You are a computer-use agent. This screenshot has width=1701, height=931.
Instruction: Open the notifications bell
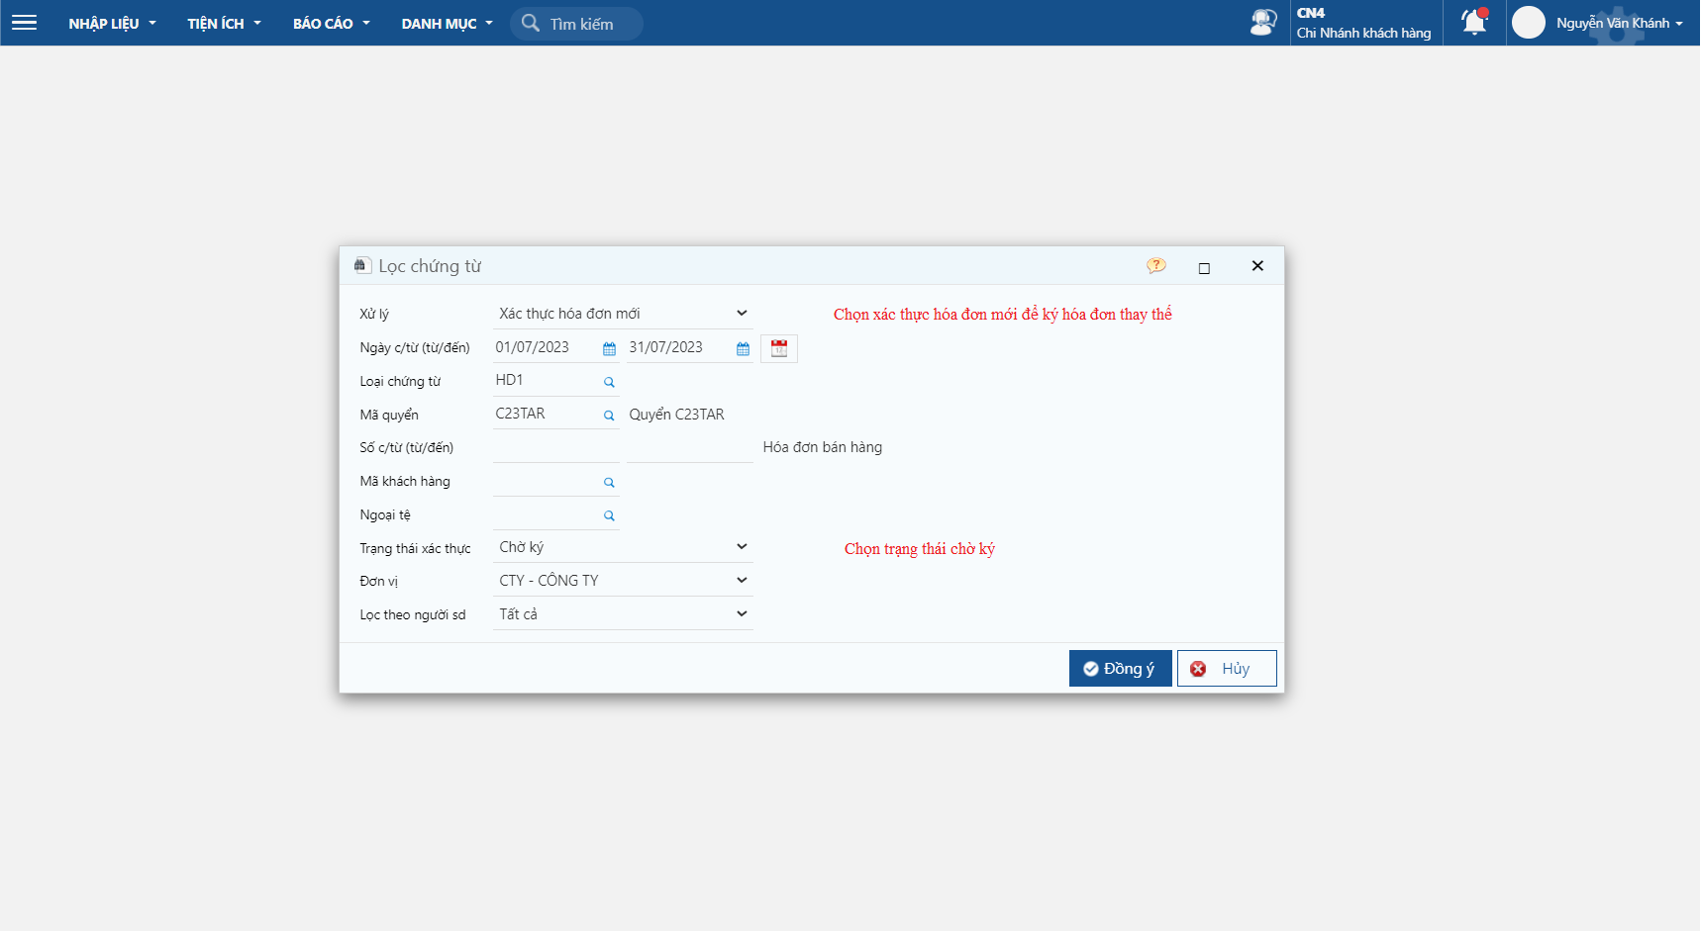click(1474, 23)
